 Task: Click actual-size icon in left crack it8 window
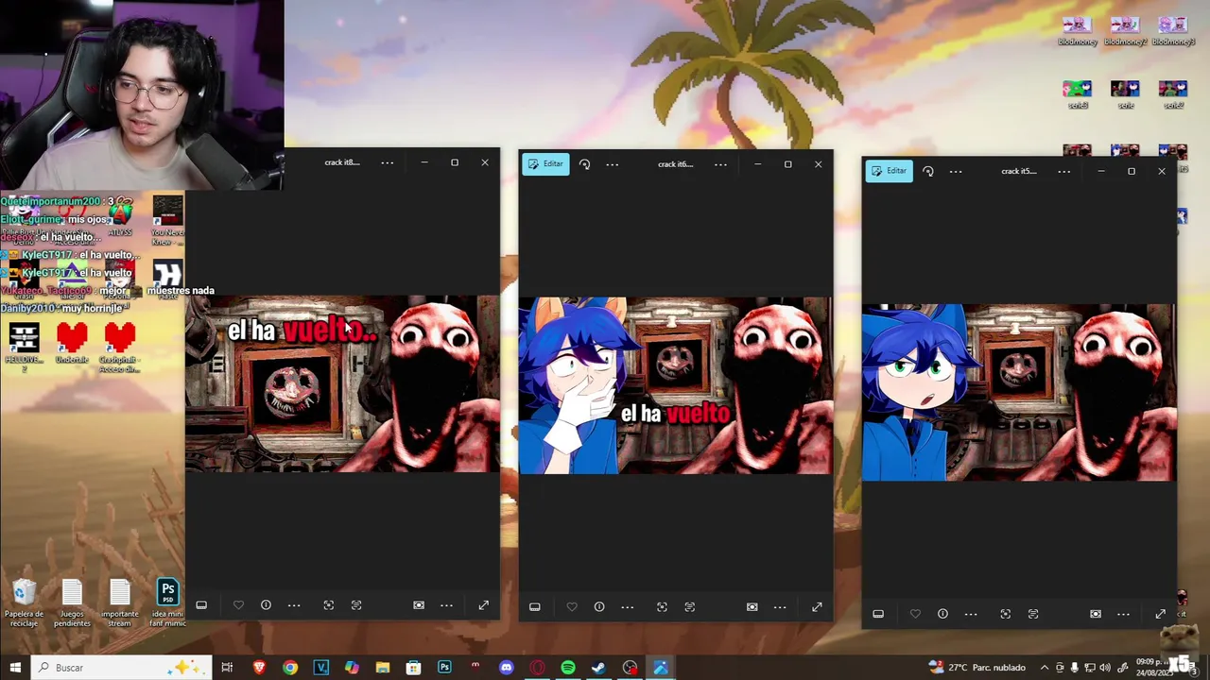356,605
